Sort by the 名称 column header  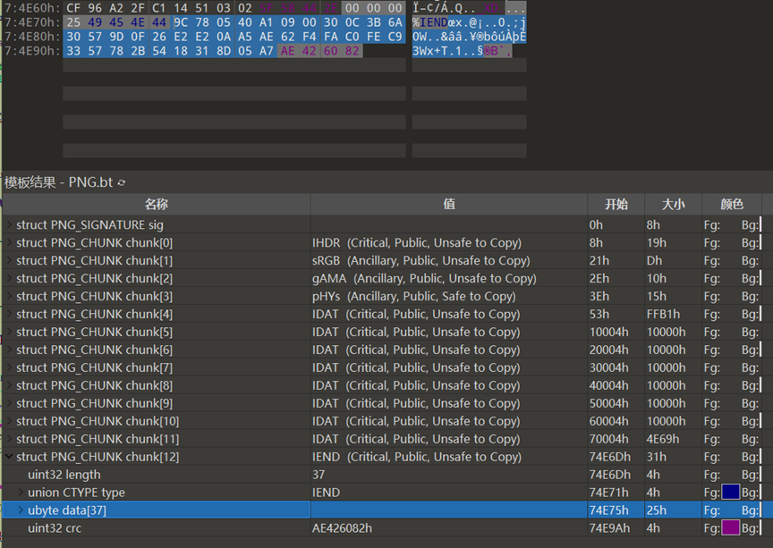point(157,204)
